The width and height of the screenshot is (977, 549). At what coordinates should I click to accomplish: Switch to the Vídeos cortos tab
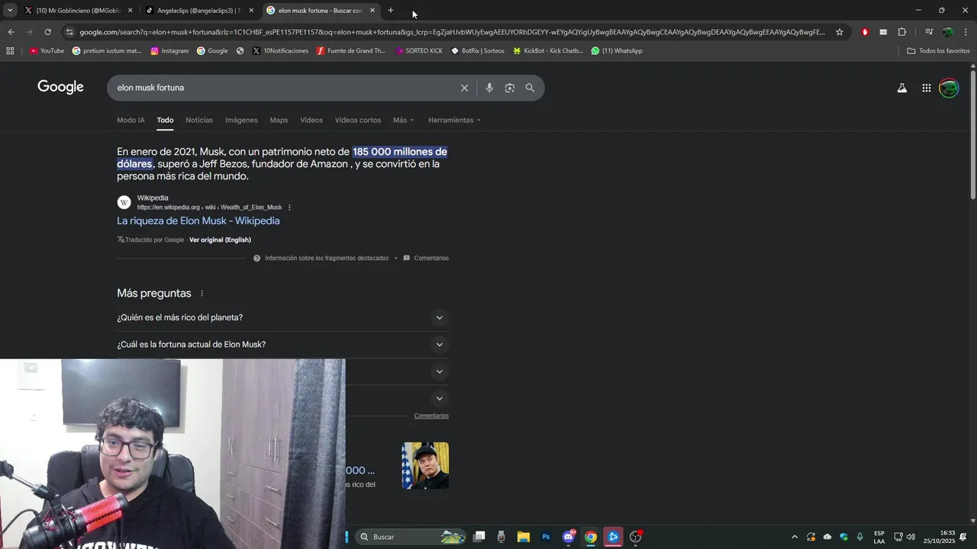(358, 120)
